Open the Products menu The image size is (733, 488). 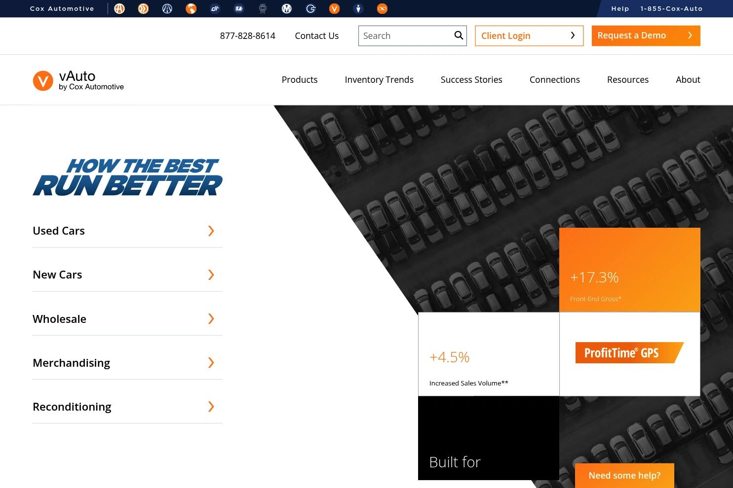(x=300, y=79)
